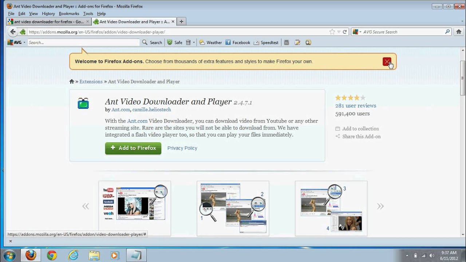The image size is (466, 262).
Task: Go back using the browser Back arrow
Action: (x=13, y=32)
